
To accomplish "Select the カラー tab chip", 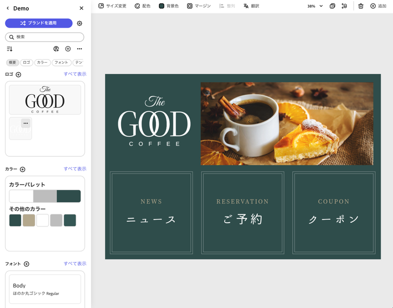I will click(42, 63).
